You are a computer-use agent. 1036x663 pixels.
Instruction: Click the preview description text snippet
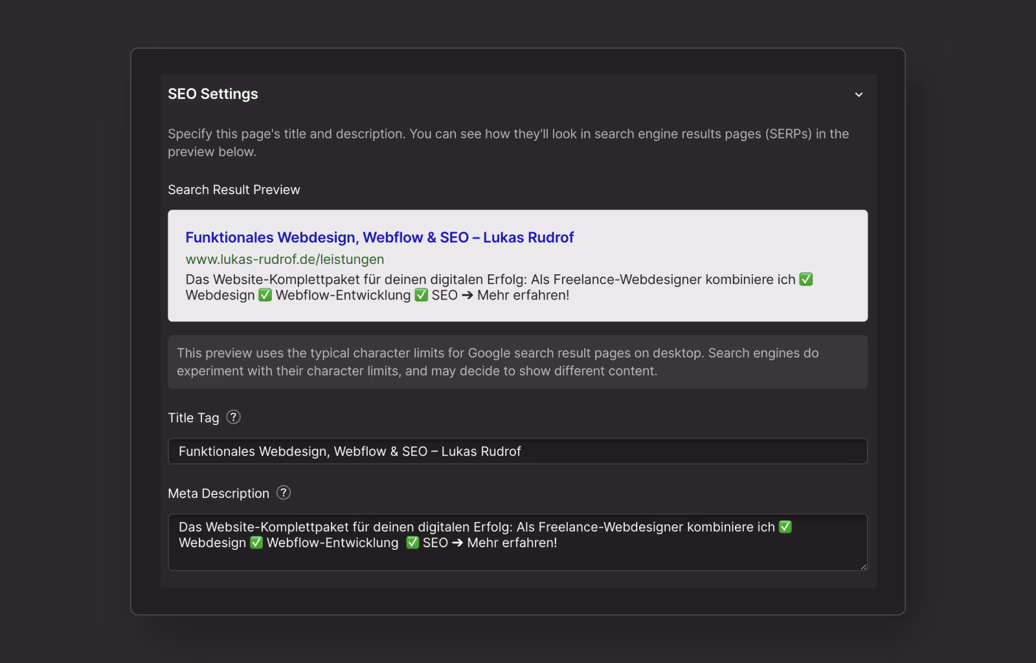[499, 287]
